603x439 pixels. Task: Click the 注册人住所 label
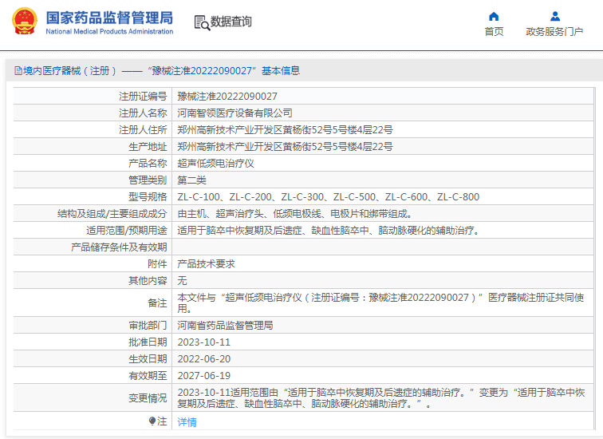(143, 130)
